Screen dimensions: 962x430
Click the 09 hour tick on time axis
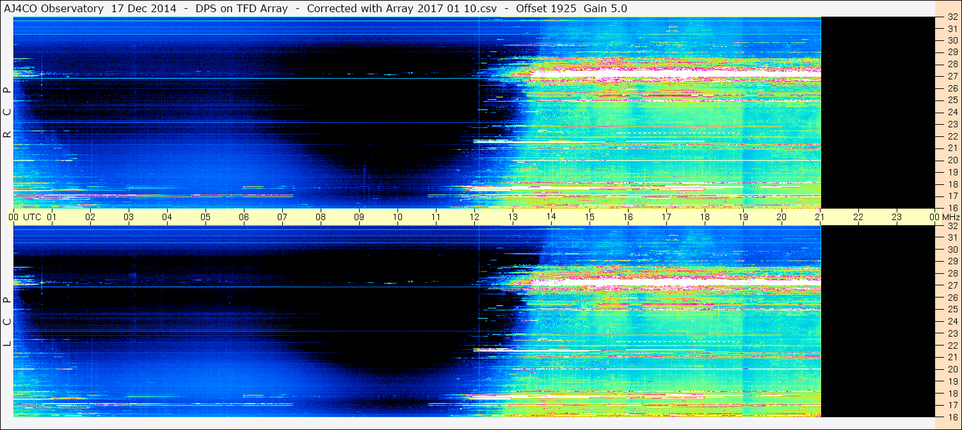(359, 217)
